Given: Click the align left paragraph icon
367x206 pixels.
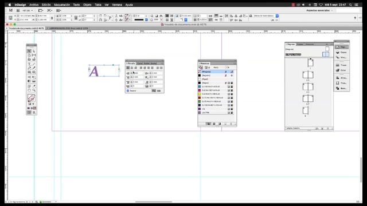Looking at the screenshot, I should click(128, 68).
